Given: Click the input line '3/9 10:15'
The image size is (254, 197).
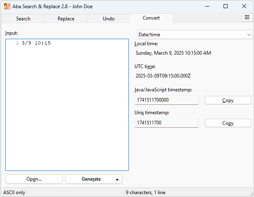Looking at the screenshot, I should click(36, 43).
